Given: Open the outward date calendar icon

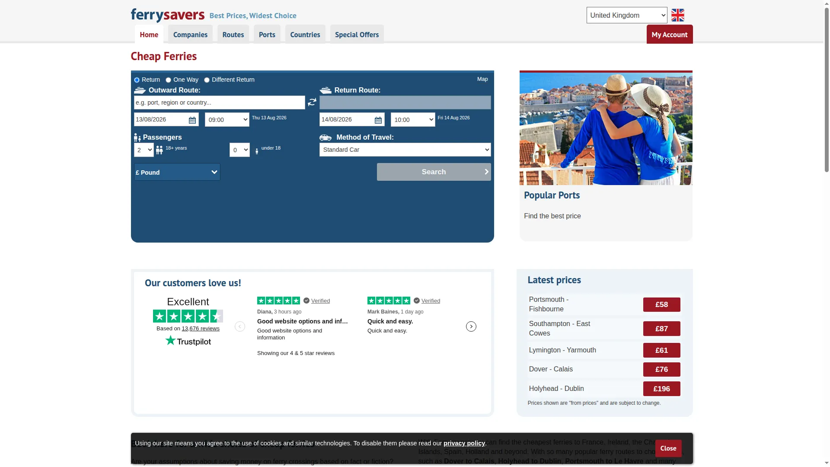Looking at the screenshot, I should point(192,120).
